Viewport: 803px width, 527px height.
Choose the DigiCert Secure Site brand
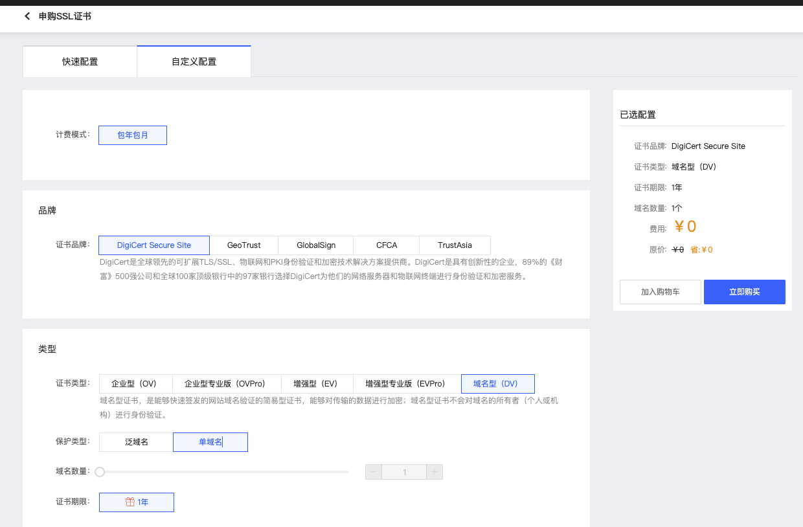(x=154, y=245)
